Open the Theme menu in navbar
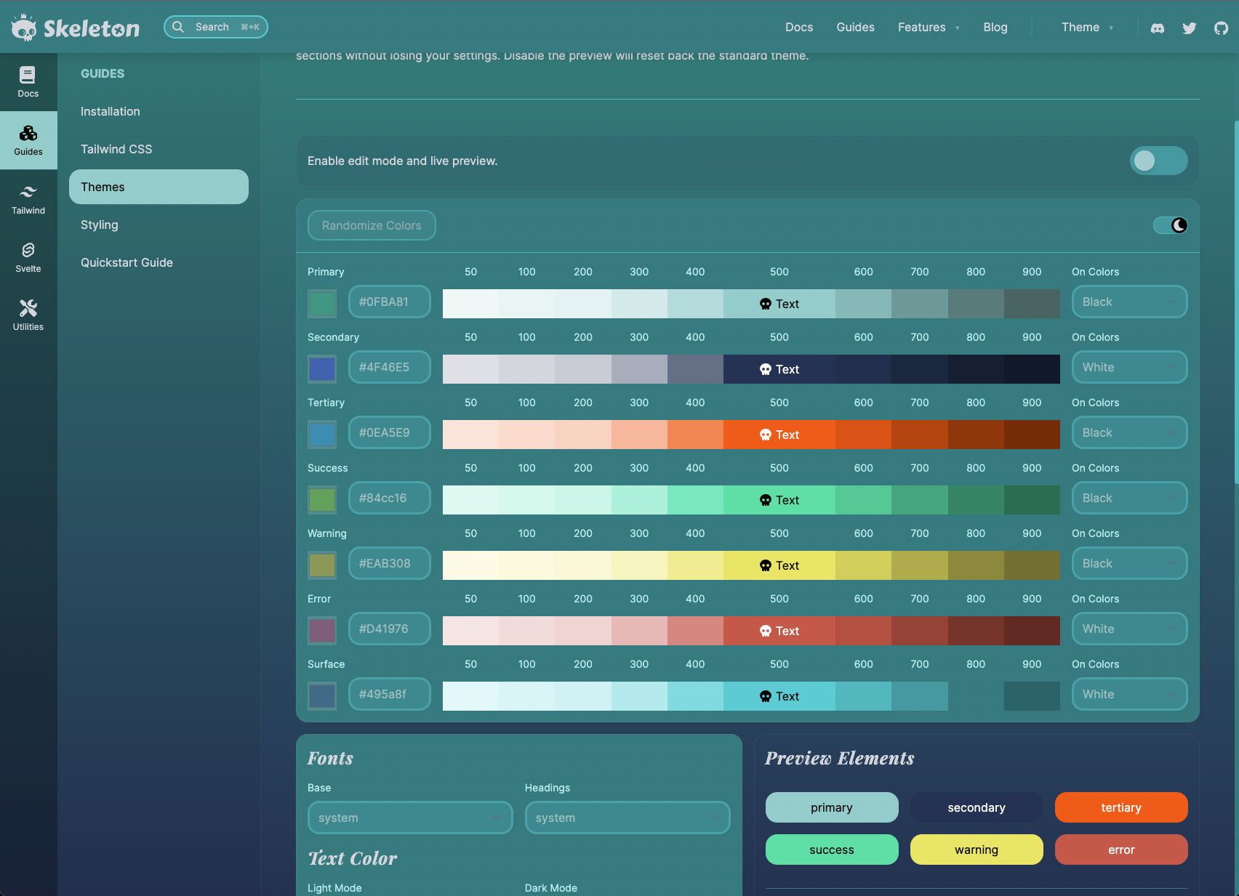 tap(1087, 28)
